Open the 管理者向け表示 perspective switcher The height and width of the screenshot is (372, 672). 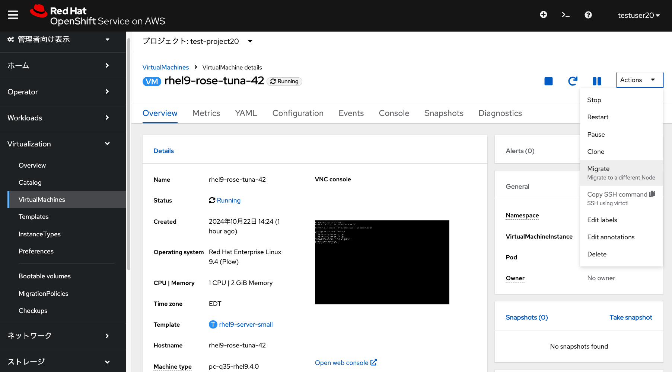(58, 39)
